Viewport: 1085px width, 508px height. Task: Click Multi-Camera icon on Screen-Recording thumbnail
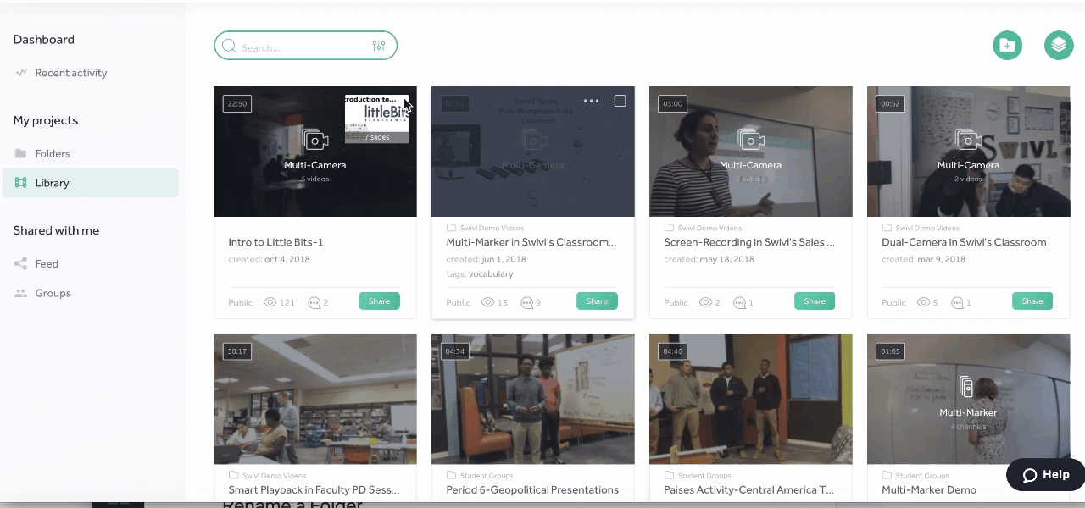tap(750, 140)
